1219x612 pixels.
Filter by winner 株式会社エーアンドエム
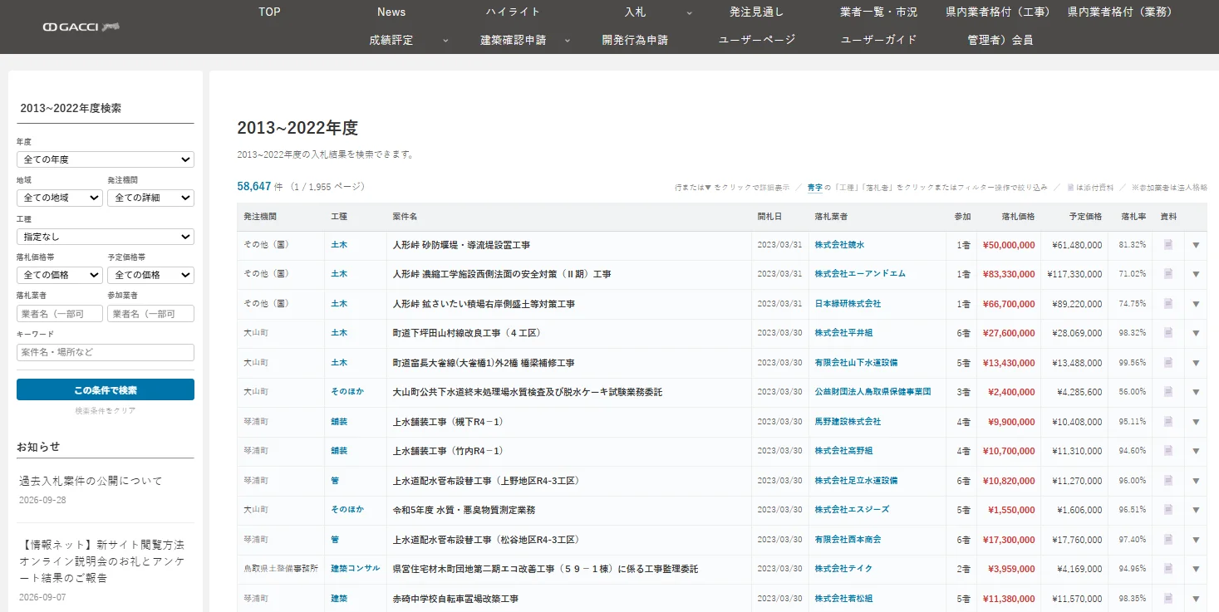[860, 274]
